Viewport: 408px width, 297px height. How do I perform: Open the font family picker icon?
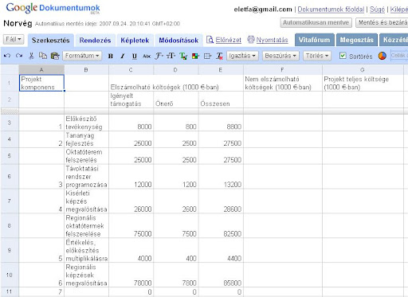click(159, 56)
